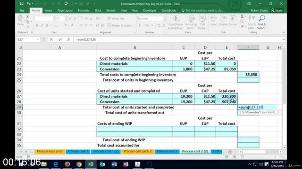Click the Accounting dollar sign format icon
The width and height of the screenshot is (302, 169).
click(x=140, y=25)
